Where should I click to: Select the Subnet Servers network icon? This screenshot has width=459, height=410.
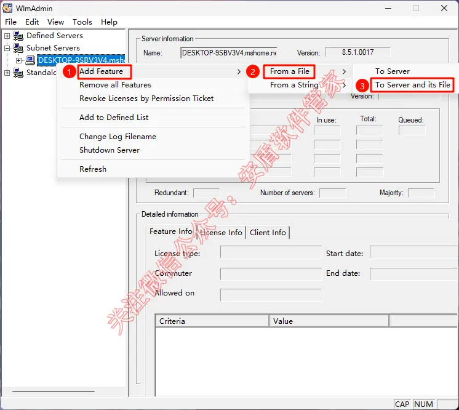[18, 48]
